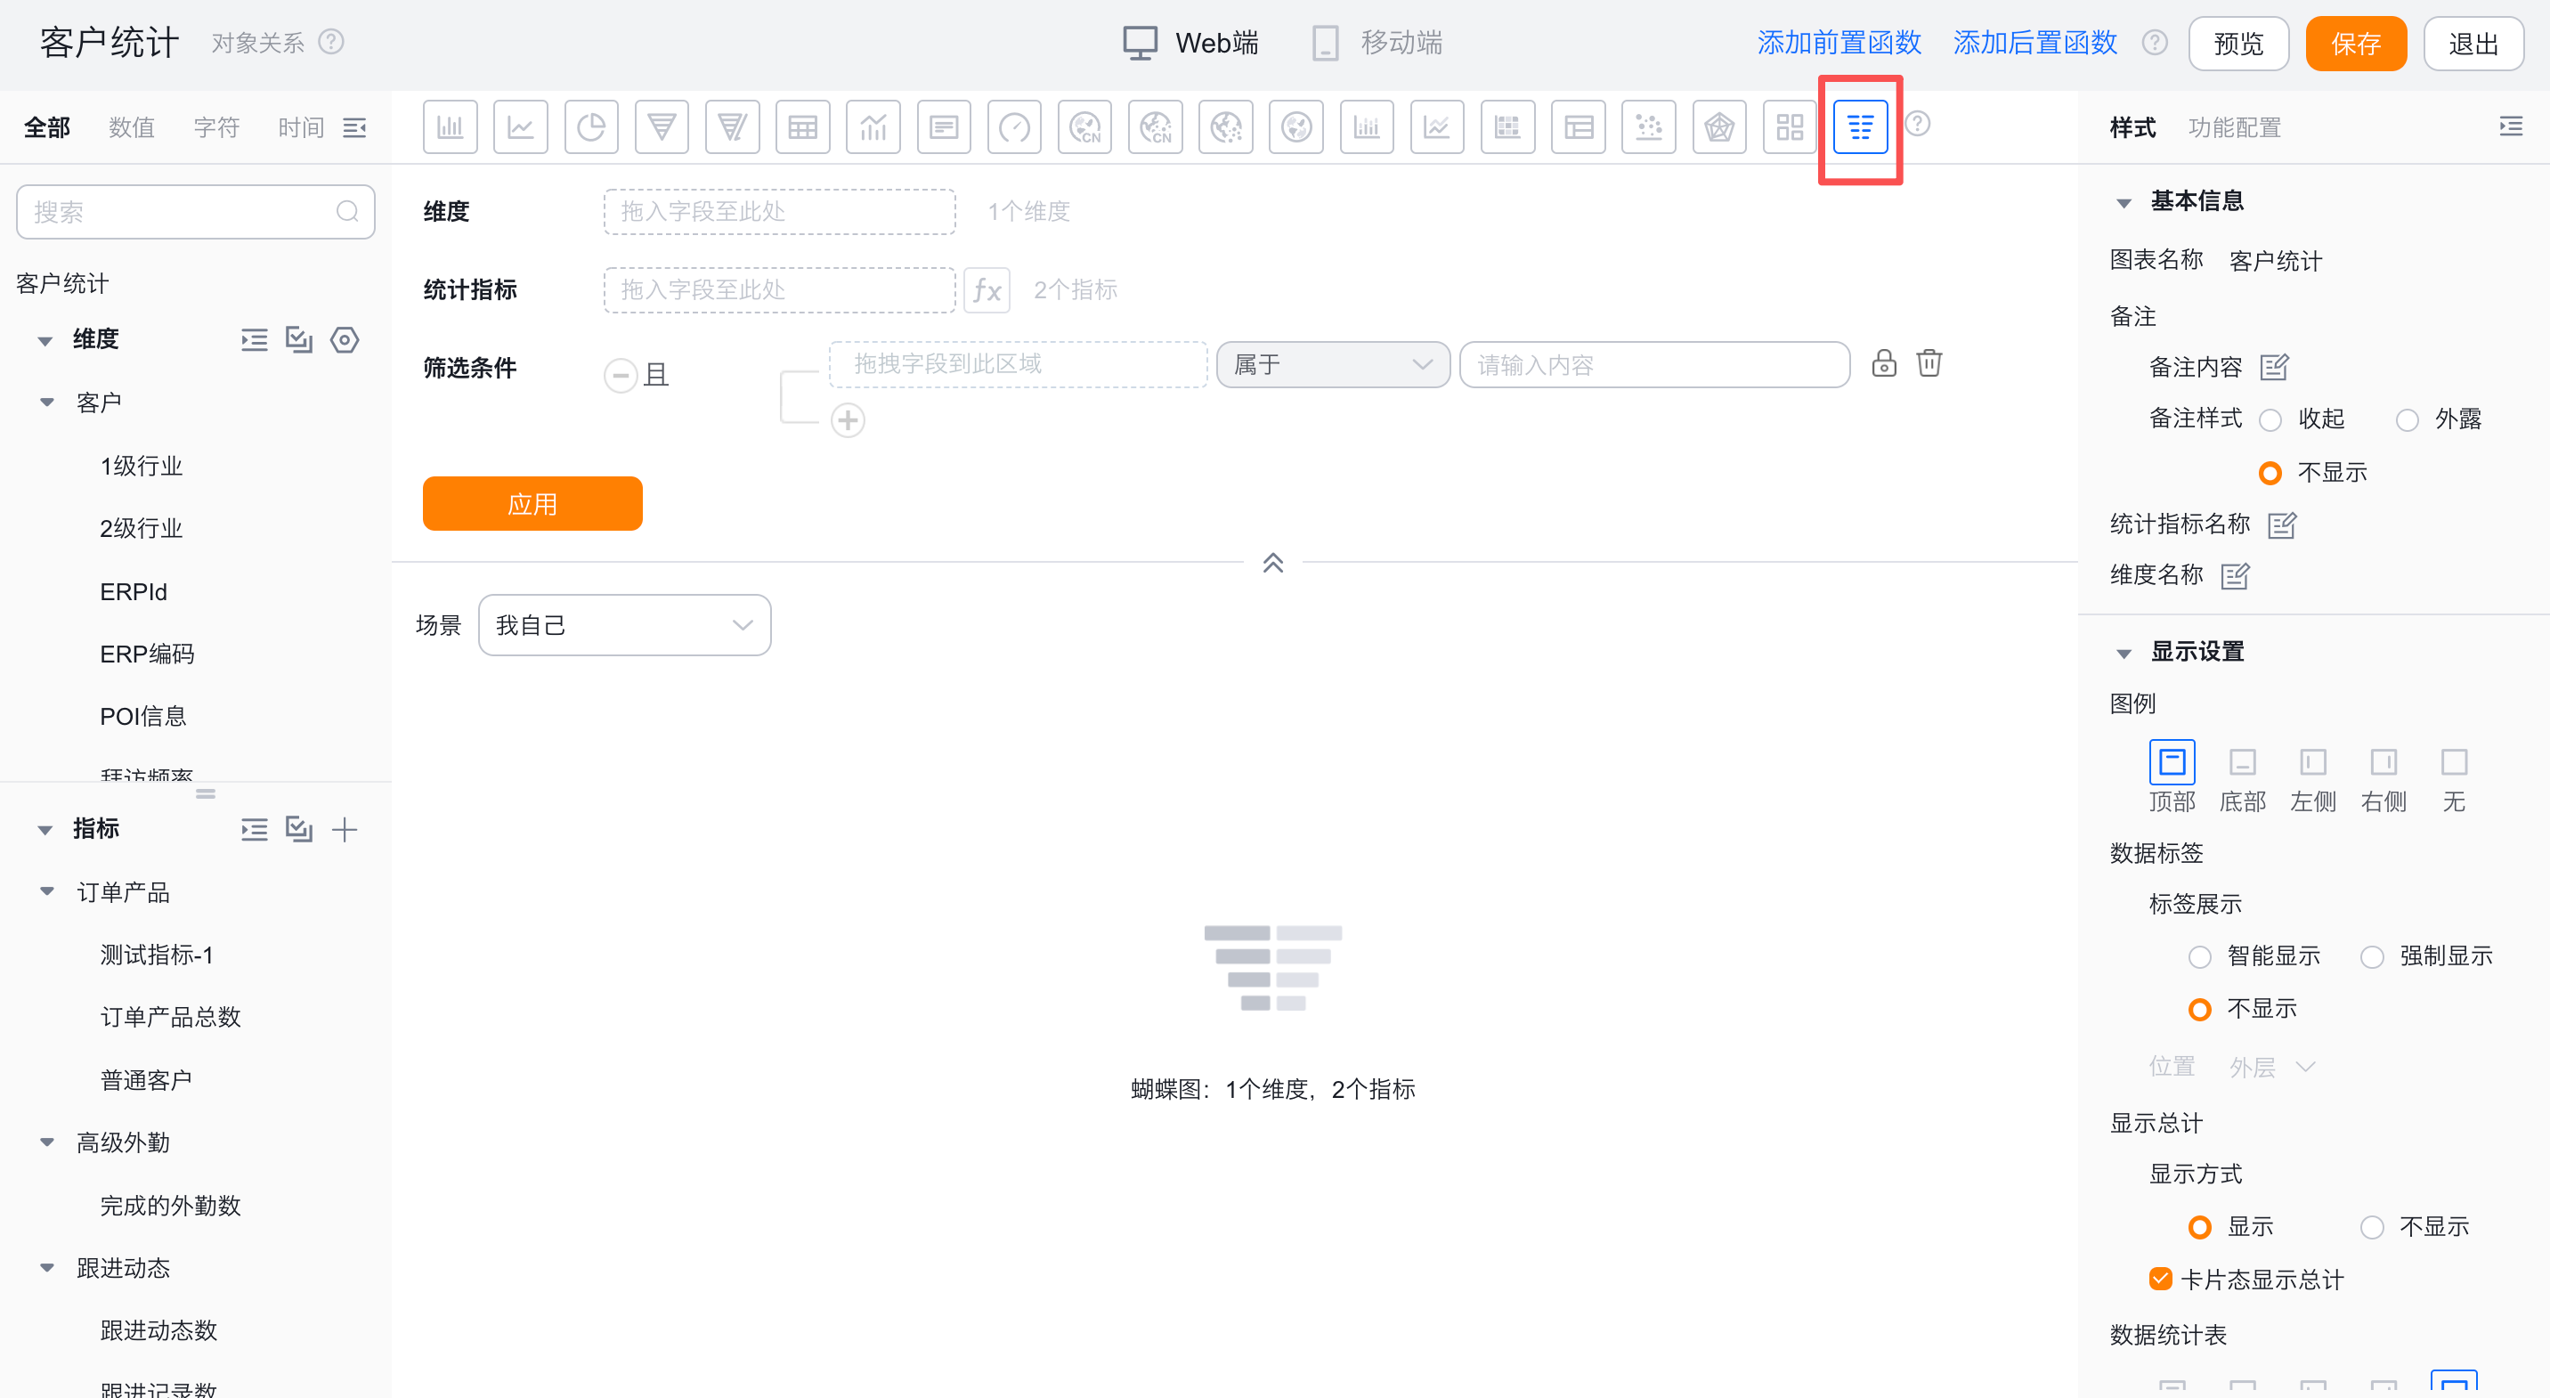2550x1398 pixels.
Task: Click the orange 应用 button
Action: pos(532,504)
